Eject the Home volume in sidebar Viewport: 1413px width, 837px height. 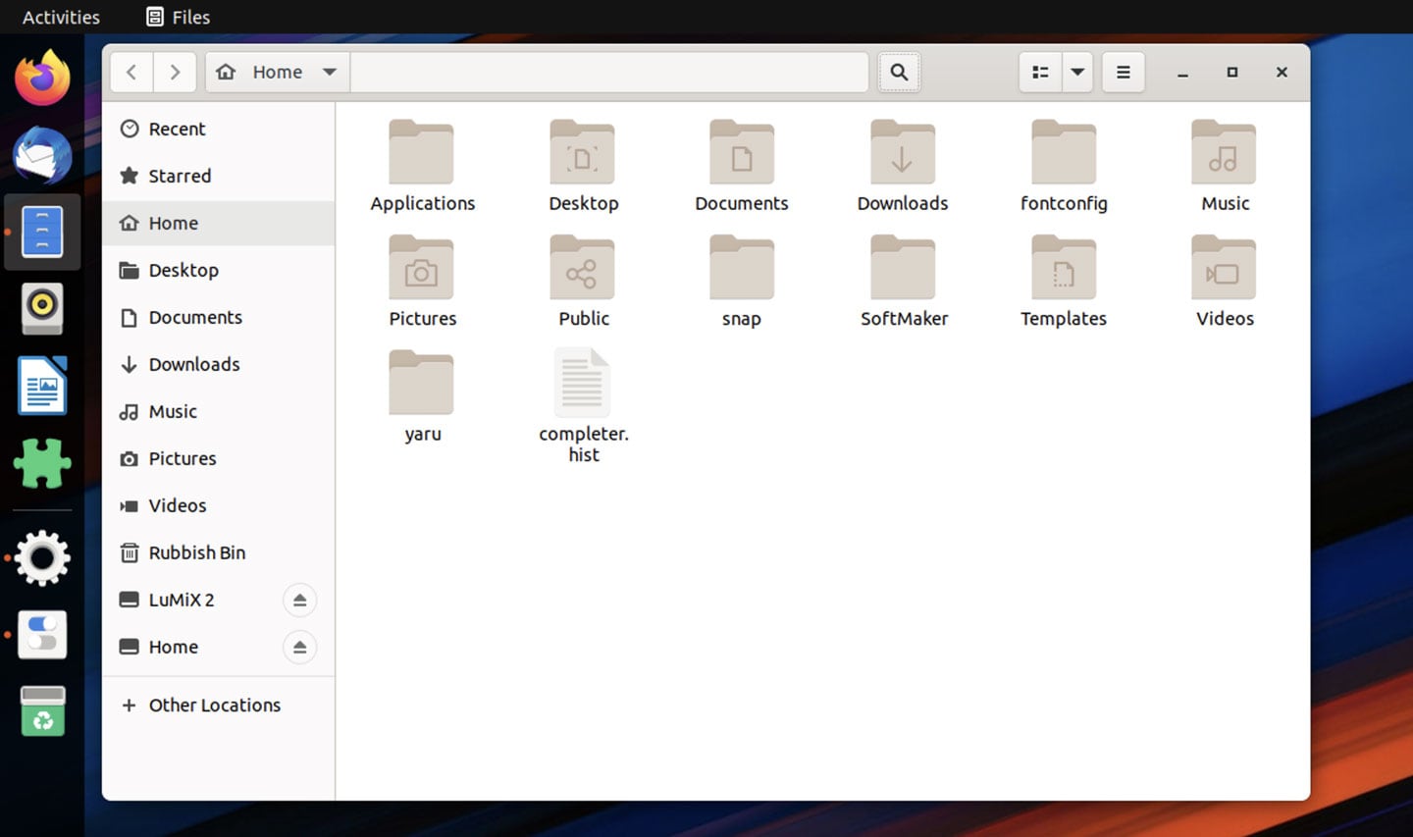(x=300, y=647)
